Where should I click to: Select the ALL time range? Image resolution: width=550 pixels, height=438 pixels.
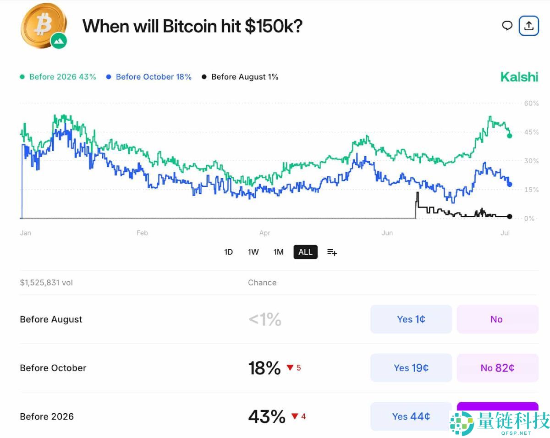tap(305, 252)
